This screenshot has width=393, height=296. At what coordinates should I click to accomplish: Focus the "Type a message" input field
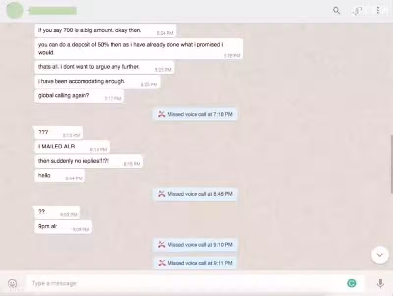[186, 283]
